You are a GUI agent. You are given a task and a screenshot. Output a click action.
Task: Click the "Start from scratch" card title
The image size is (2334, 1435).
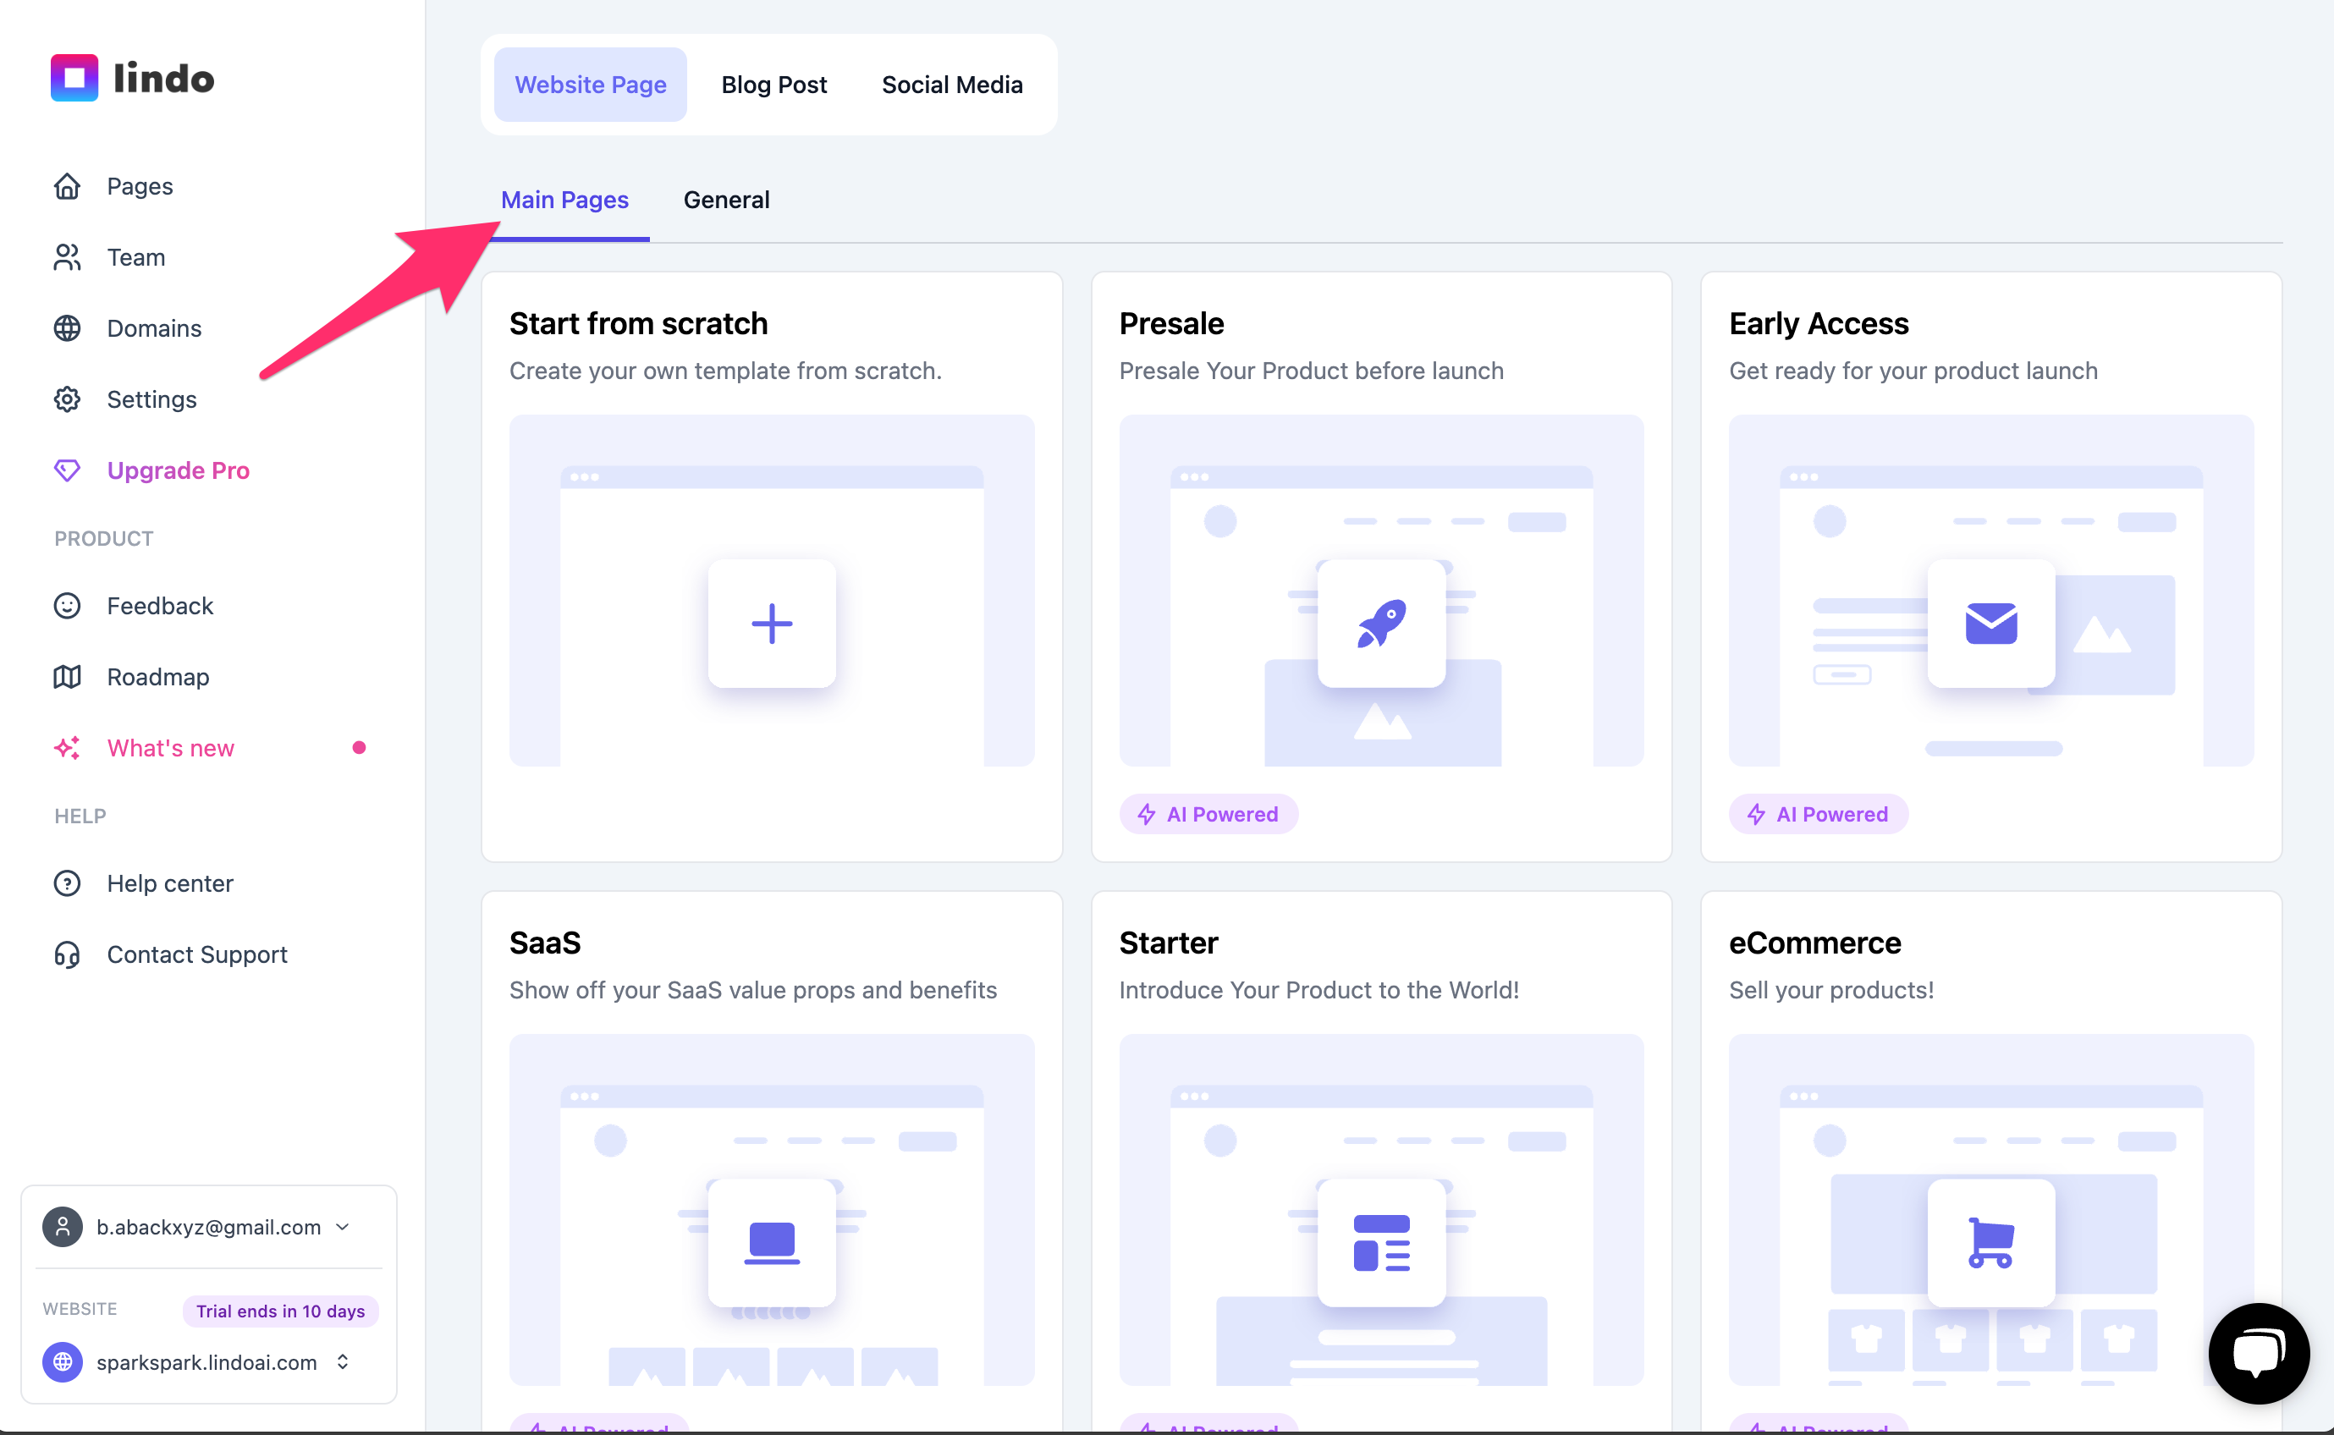pyautogui.click(x=639, y=323)
